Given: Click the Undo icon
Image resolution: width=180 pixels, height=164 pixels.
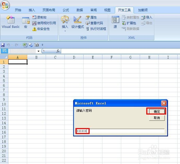Looking at the screenshot, I should [8, 45].
